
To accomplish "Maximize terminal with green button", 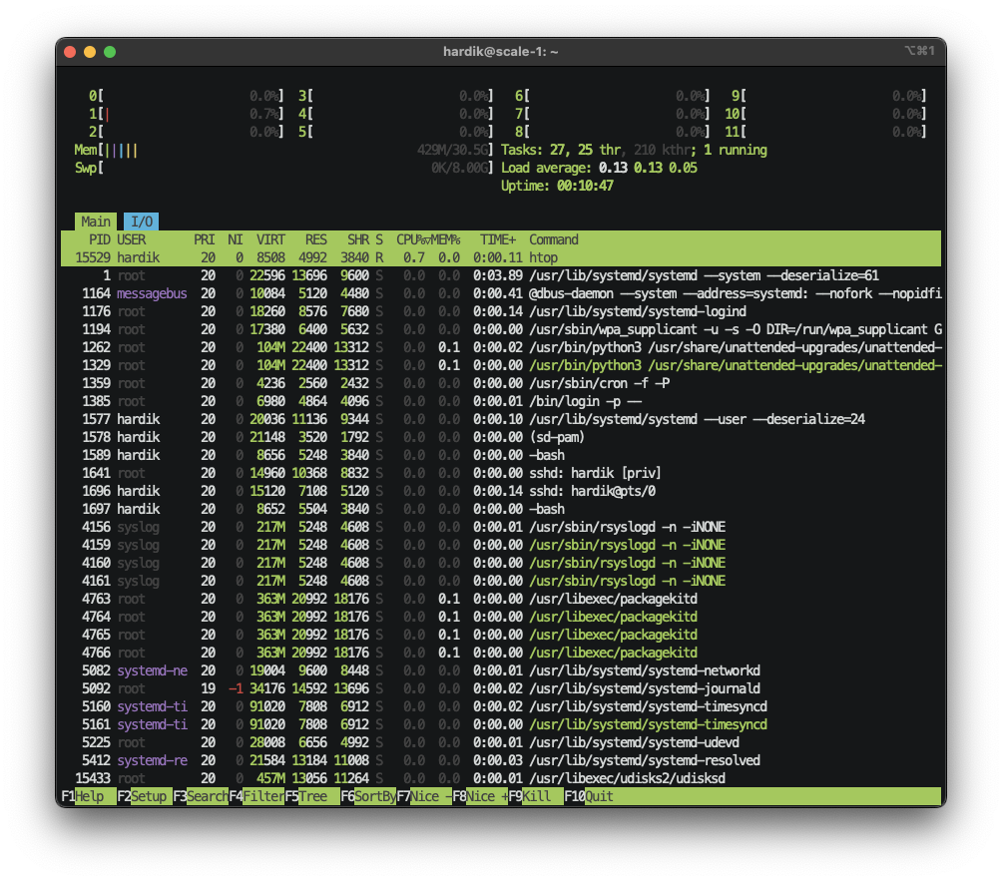I will coord(110,52).
